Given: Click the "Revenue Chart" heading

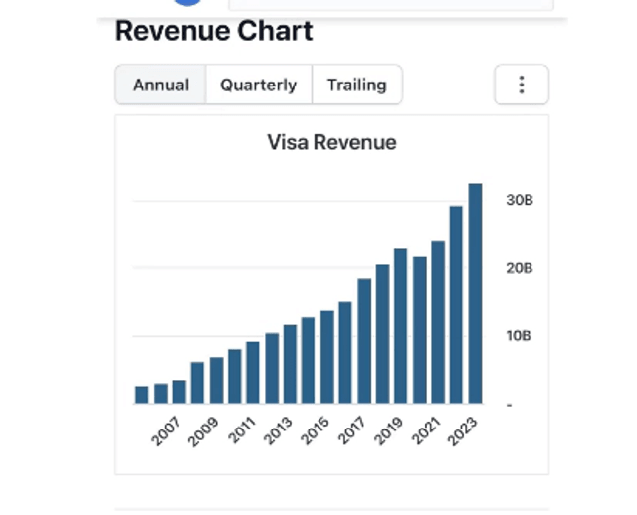Looking at the screenshot, I should (x=214, y=31).
